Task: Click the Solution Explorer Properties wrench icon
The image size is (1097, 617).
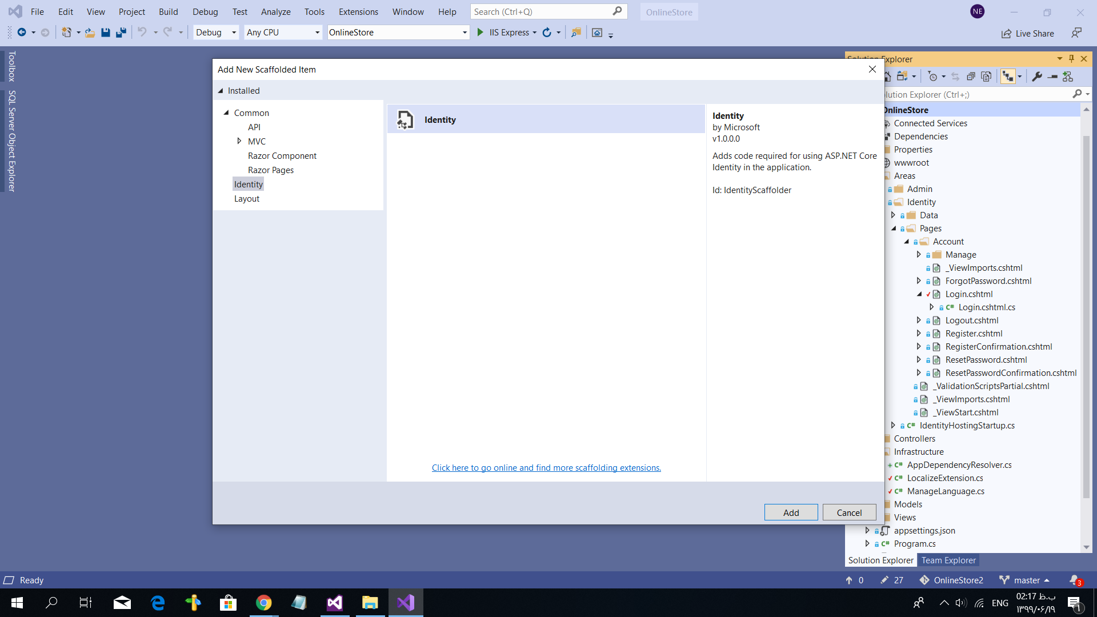Action: coord(1037,77)
